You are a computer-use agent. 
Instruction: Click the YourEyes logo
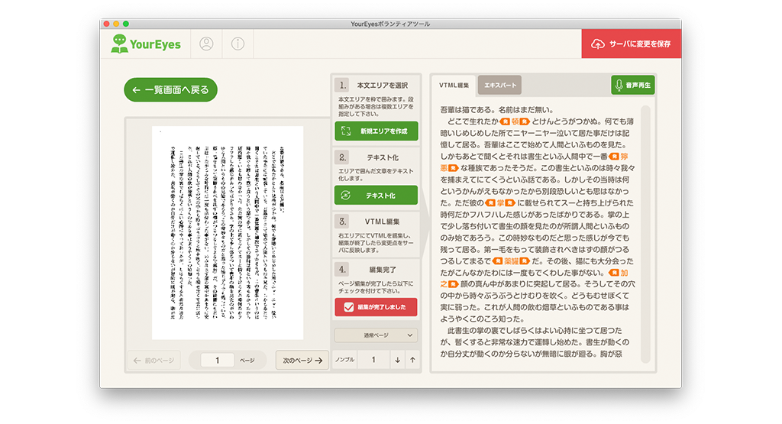point(147,44)
